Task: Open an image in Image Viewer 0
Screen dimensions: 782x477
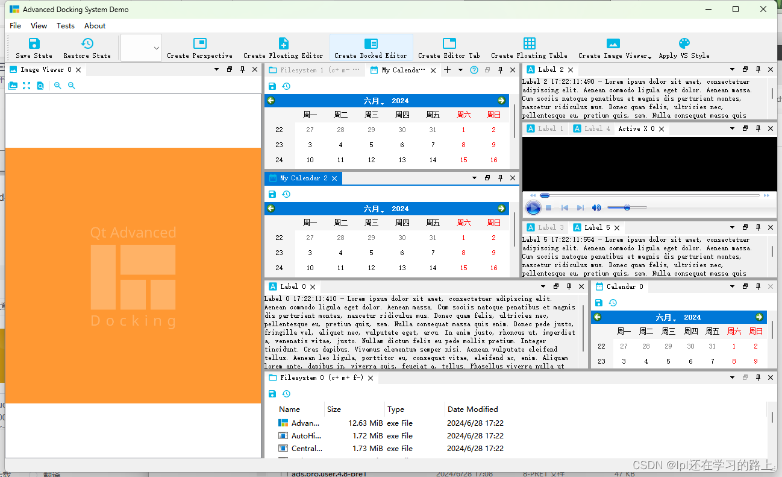Action: tap(13, 85)
